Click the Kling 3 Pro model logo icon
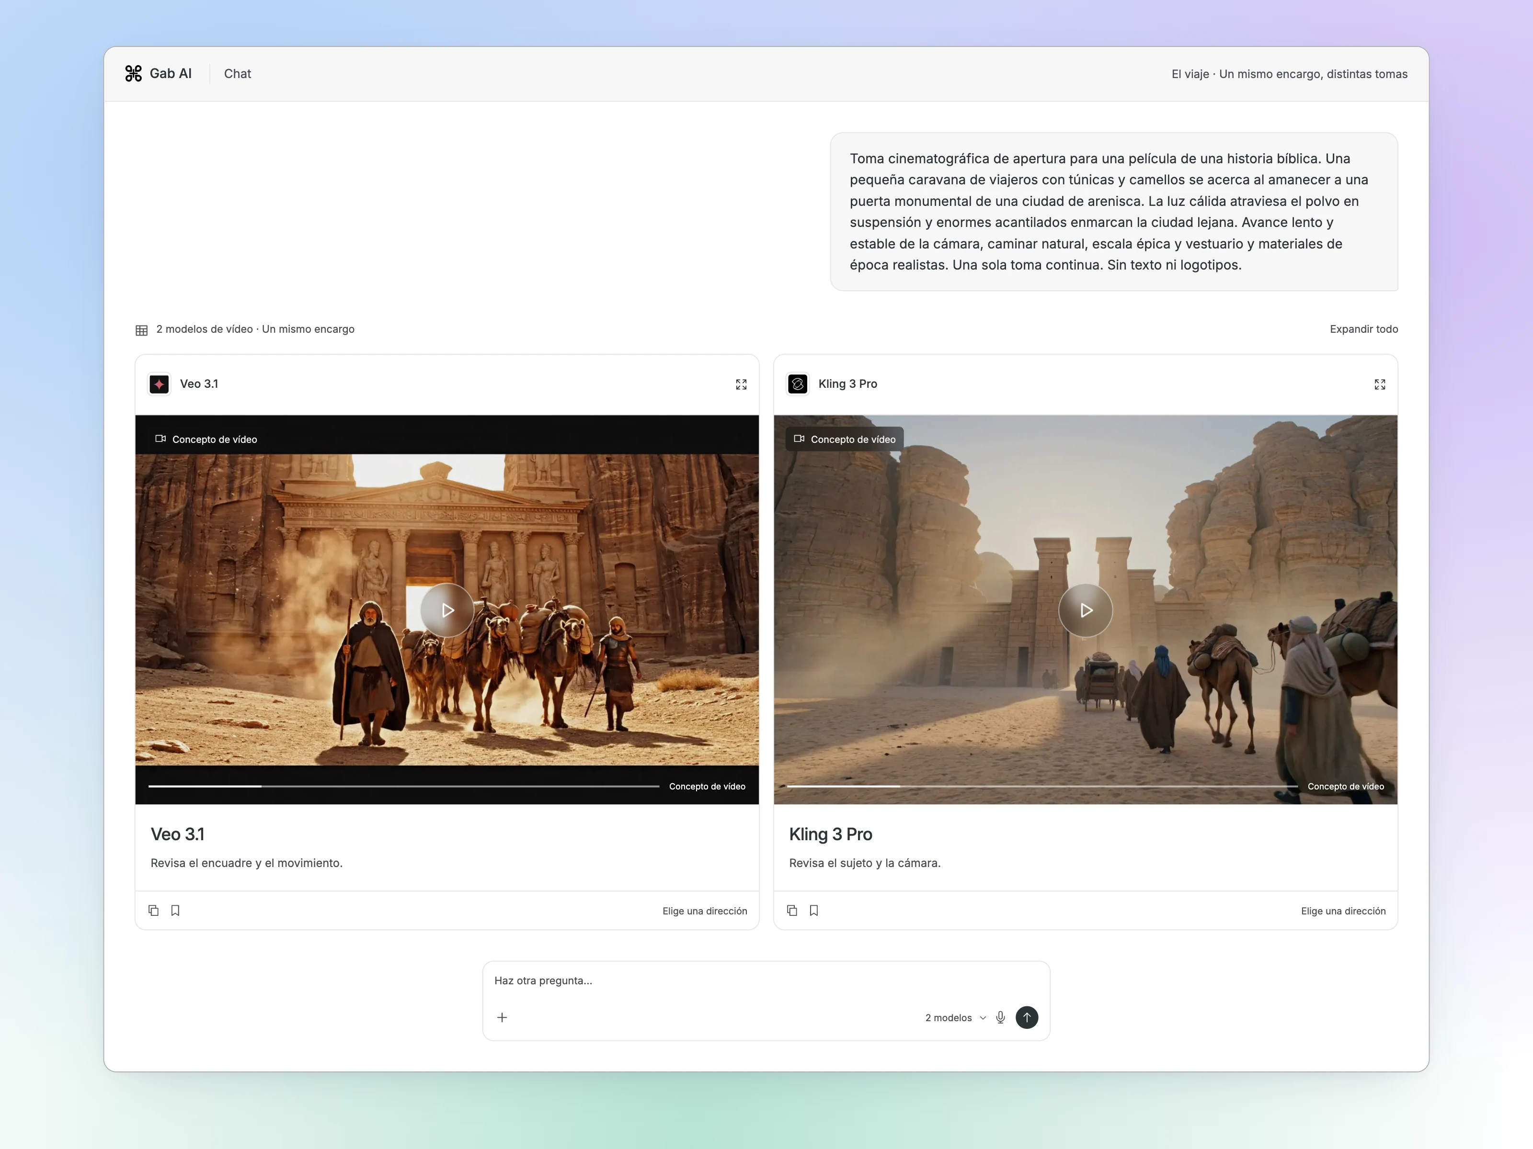The height and width of the screenshot is (1149, 1533). click(798, 383)
